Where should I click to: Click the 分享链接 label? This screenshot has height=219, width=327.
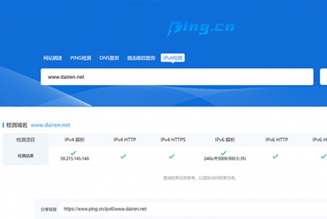[x=48, y=209]
